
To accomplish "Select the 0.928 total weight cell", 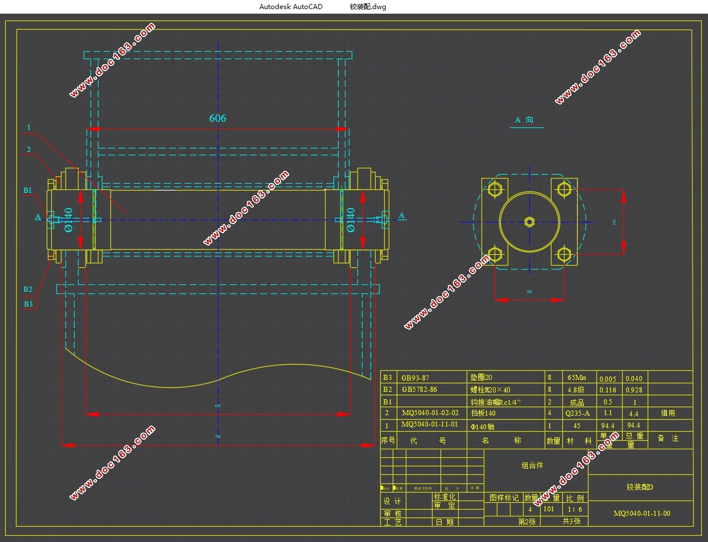I will (634, 390).
